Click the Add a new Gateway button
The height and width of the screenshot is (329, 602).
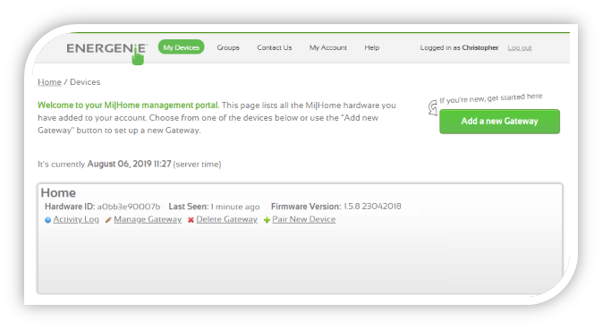(499, 122)
